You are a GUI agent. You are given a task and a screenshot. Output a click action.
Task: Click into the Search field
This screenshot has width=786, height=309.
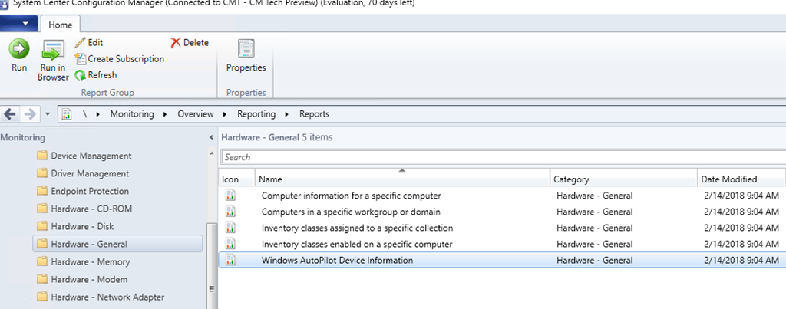[x=499, y=157]
